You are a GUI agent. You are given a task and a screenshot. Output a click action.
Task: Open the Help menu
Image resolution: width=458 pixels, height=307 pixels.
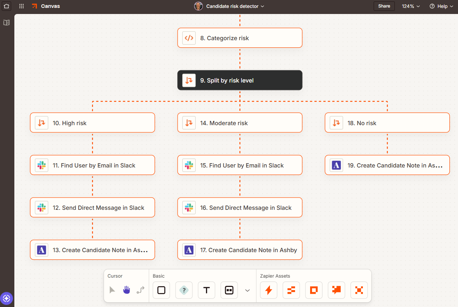[x=441, y=6]
